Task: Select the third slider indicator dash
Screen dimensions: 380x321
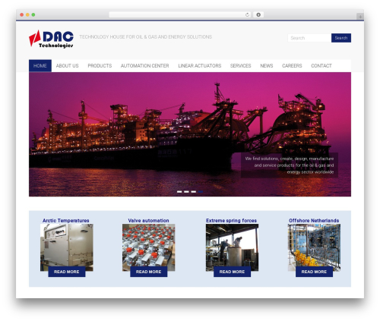Action: tap(194, 192)
